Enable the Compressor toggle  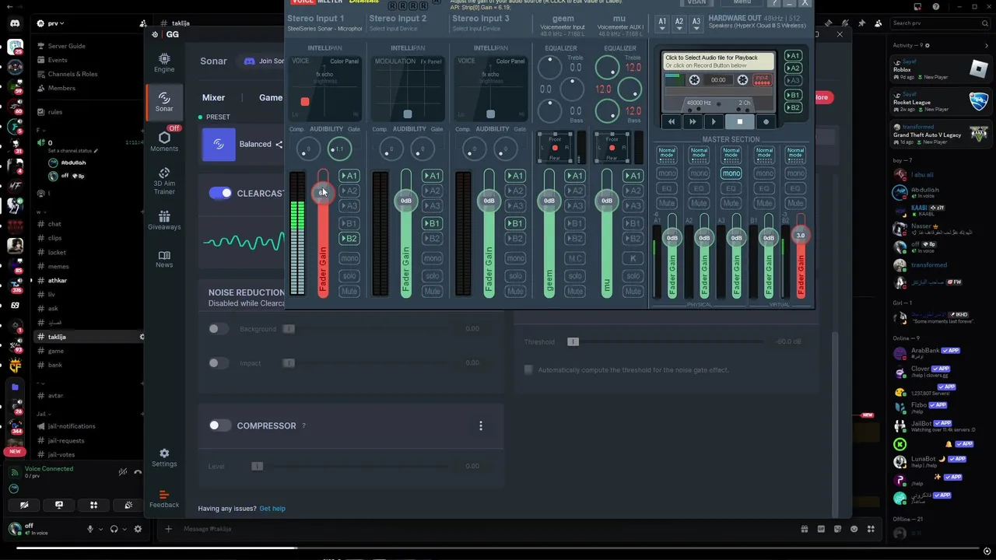tap(220, 425)
